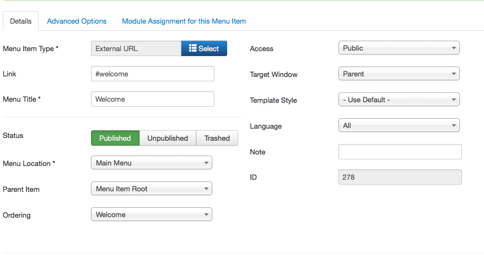Open the Language dropdown set to All

coord(399,125)
